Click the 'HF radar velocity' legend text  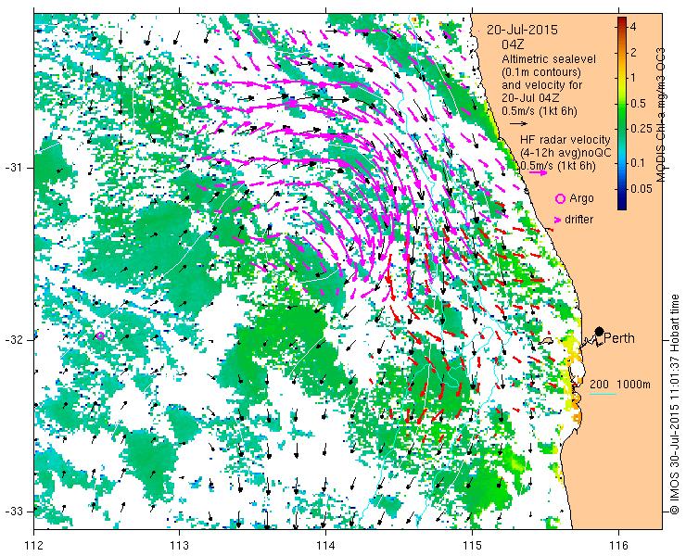pyautogui.click(x=565, y=140)
